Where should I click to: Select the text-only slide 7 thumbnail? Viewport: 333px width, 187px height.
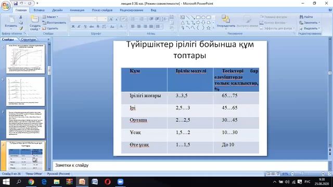click(25, 124)
